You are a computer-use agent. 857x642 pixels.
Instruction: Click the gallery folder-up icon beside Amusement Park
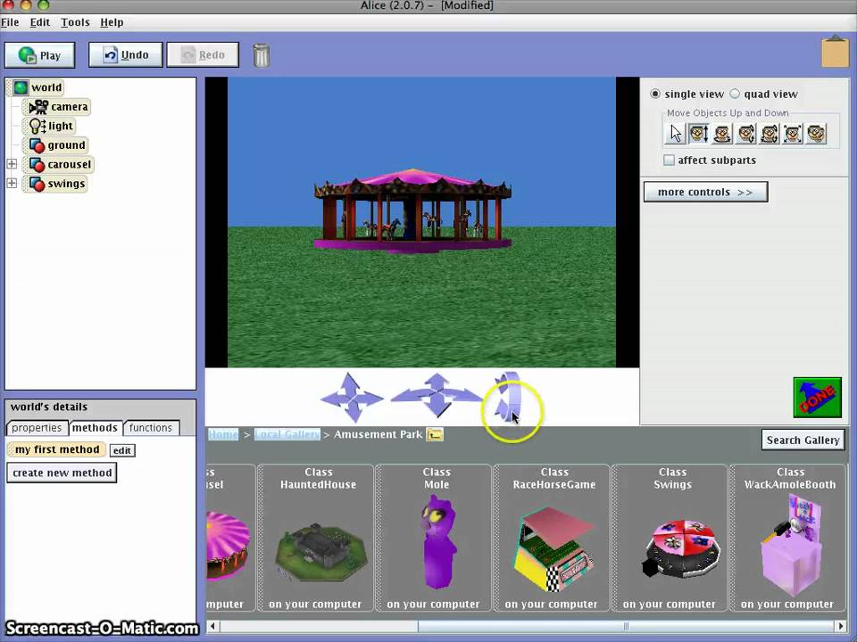pyautogui.click(x=435, y=434)
